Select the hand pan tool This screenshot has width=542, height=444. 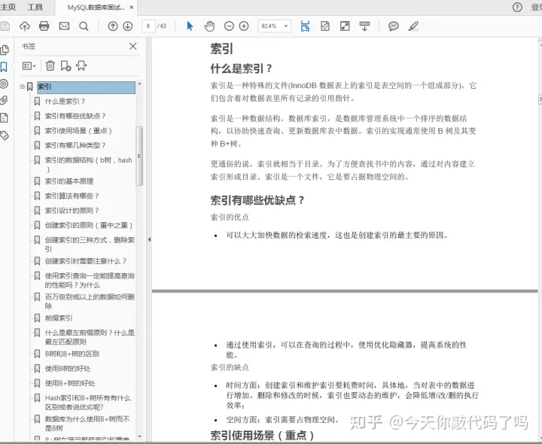click(209, 26)
